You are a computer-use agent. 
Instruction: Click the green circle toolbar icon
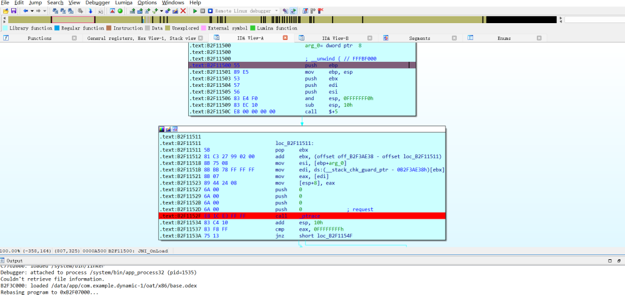point(120,11)
